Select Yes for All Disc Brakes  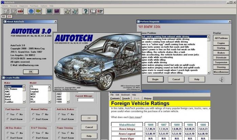coord(8,133)
